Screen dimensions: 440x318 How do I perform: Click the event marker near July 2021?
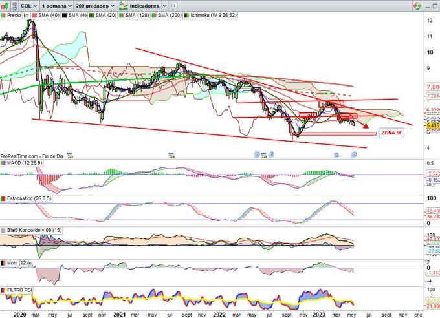coord(171,155)
